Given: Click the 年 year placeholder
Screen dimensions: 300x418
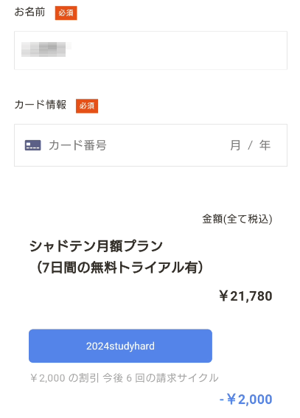Looking at the screenshot, I should click(265, 145).
